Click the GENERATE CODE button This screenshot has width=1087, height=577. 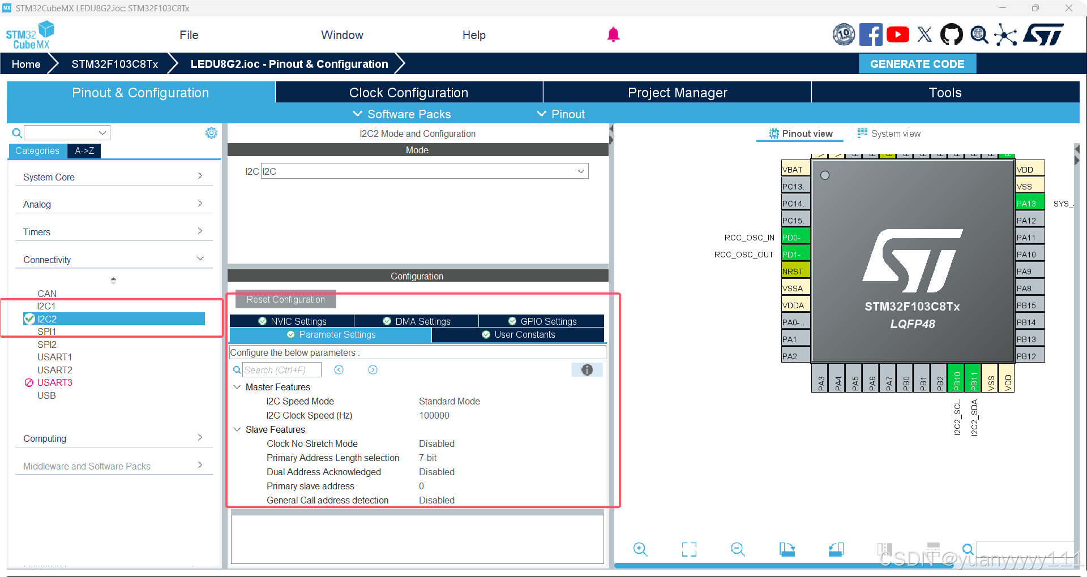(917, 64)
